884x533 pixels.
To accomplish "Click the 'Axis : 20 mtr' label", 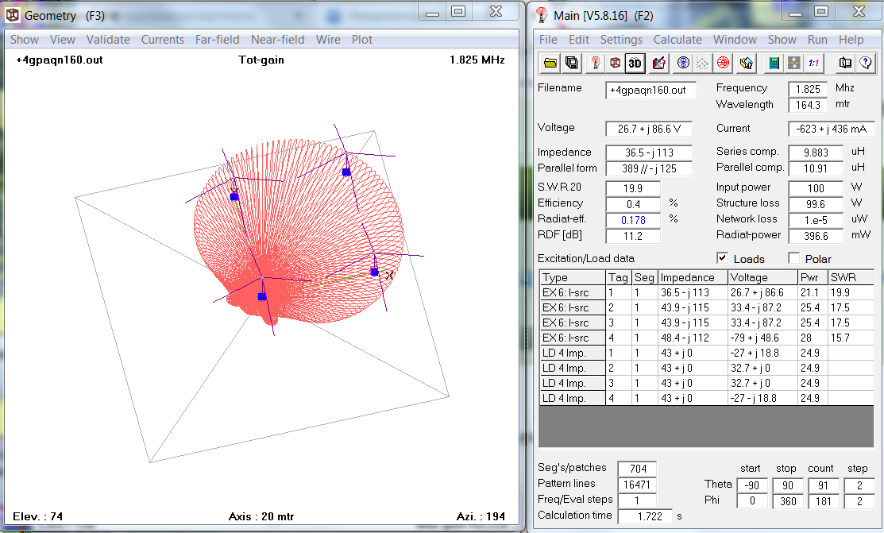I will 261,516.
